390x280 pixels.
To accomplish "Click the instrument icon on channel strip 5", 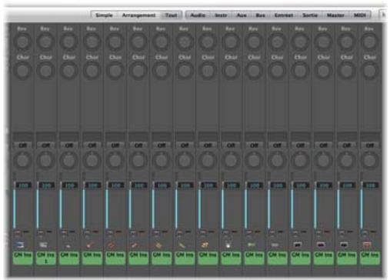I will [112, 245].
